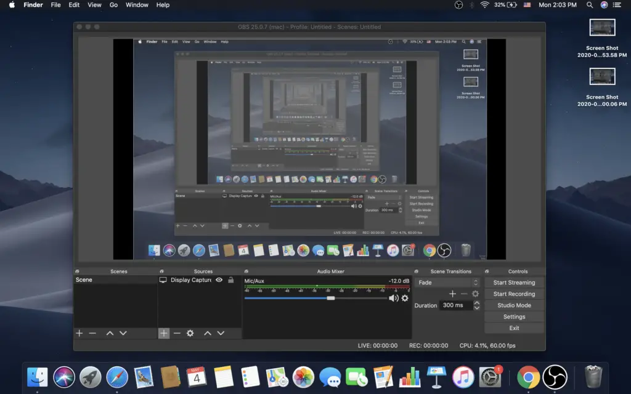Open System Preferences from the Dock
631x394 pixels.
[490, 377]
